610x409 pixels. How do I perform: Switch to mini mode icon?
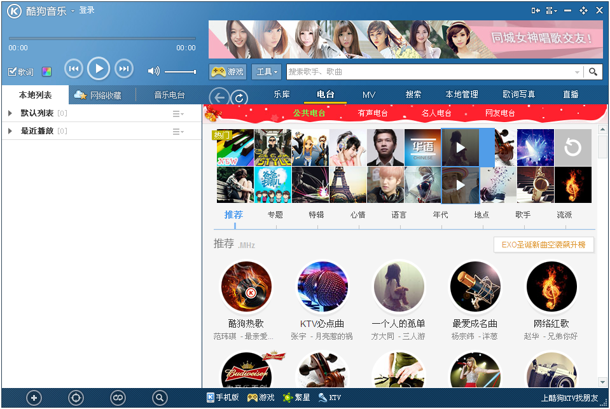[x=536, y=11]
